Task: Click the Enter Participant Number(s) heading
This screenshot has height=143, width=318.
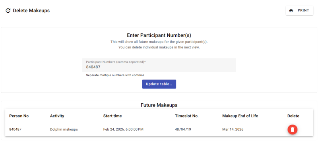Action: (159, 35)
